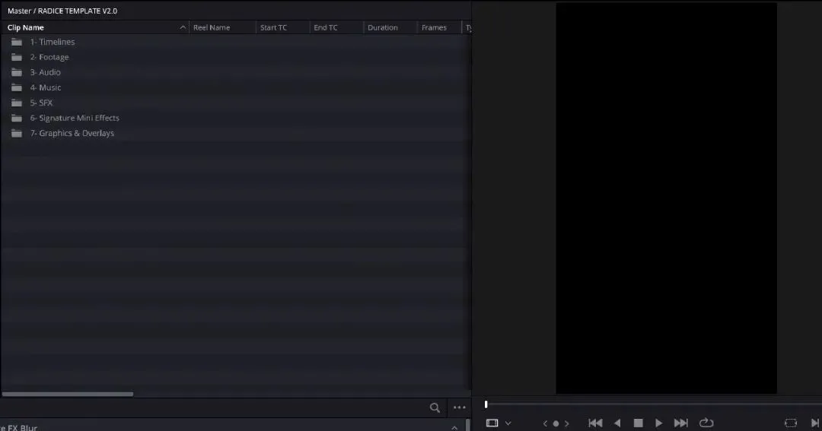Open viewer mode dropdown arrow
The width and height of the screenshot is (822, 431).
508,423
